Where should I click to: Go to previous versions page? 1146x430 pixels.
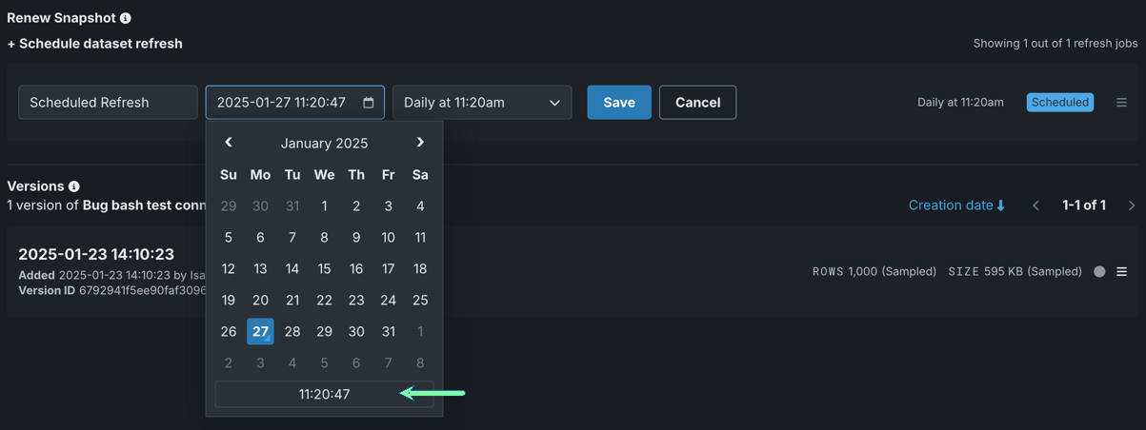pyautogui.click(x=1036, y=205)
